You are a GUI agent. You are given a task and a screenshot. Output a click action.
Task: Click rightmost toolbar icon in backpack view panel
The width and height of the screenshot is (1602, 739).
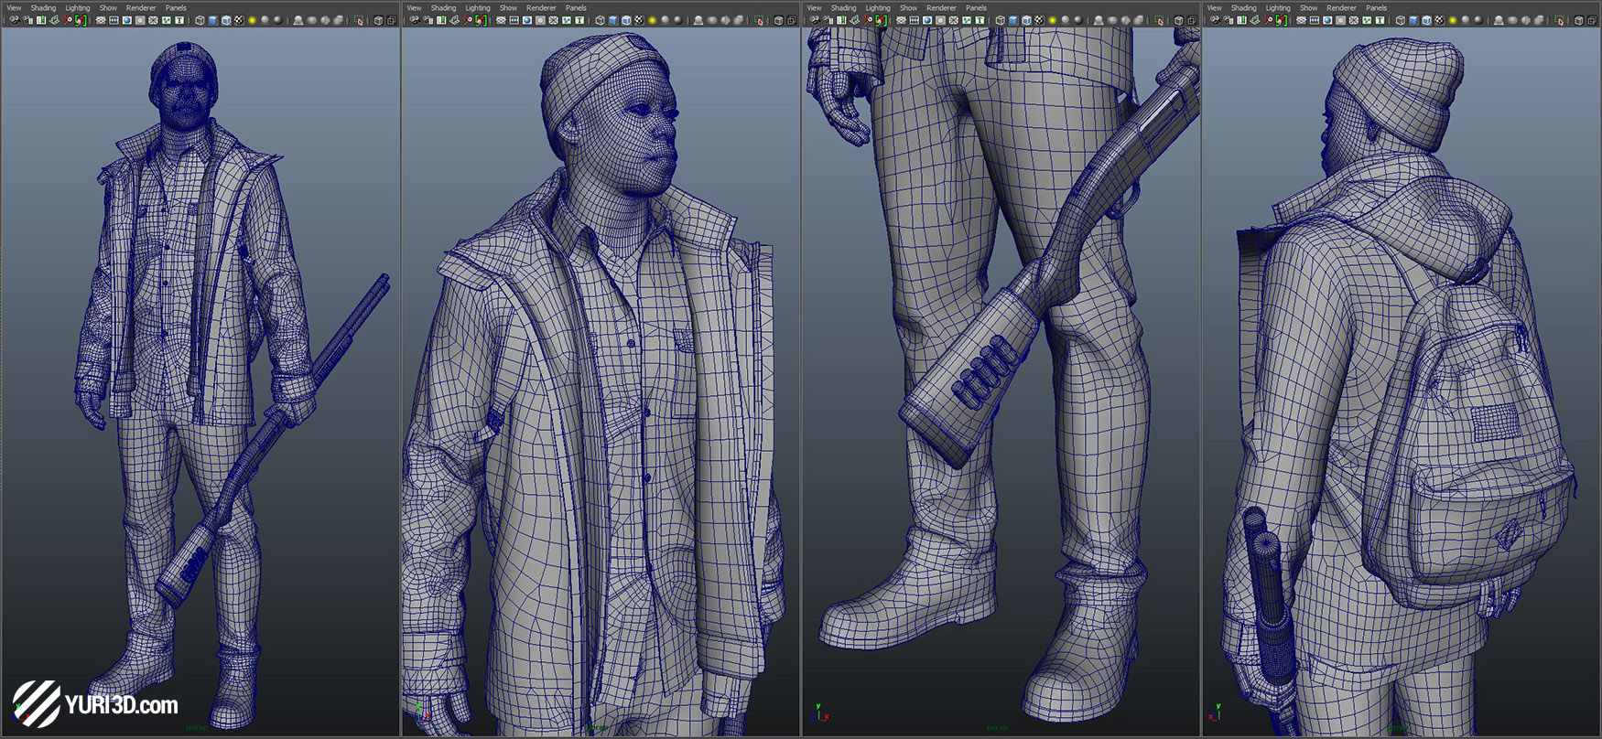tap(1592, 20)
